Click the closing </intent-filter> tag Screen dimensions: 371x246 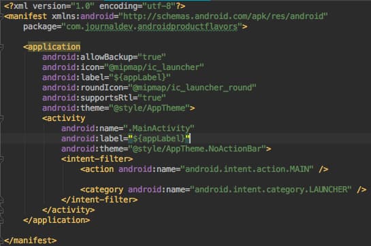pos(99,200)
